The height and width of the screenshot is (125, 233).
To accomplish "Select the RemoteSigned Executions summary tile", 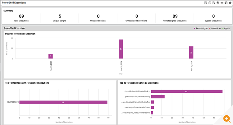I will pos(175,16).
